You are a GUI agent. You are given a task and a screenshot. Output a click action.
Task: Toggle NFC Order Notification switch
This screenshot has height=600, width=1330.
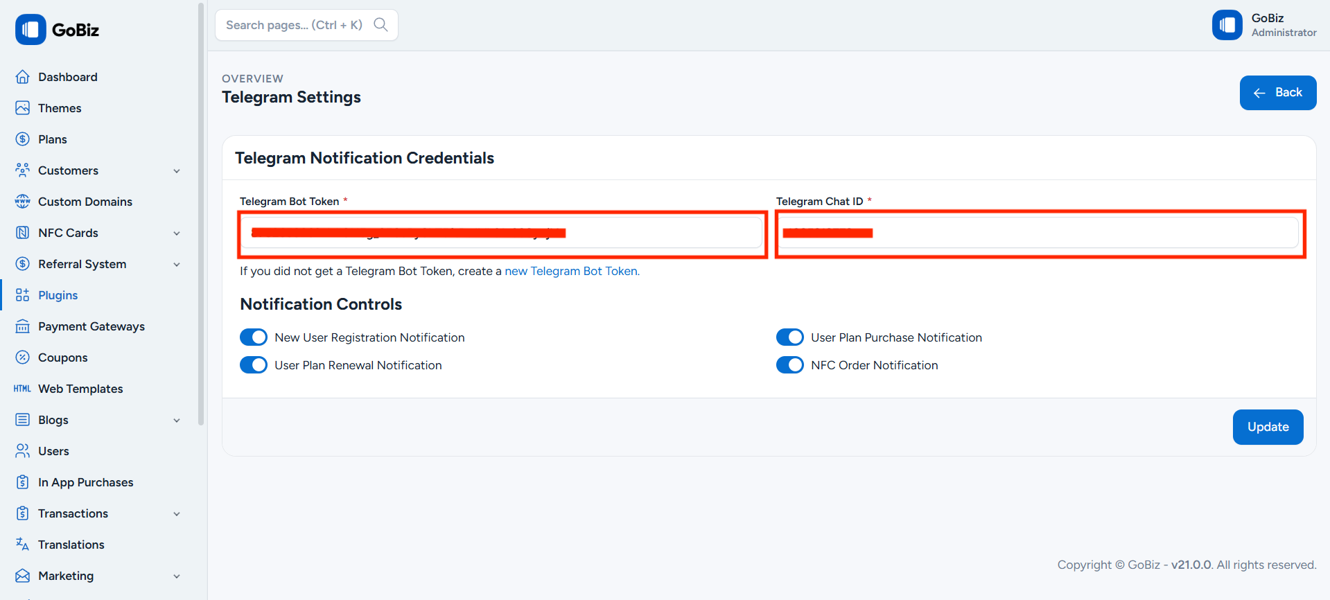790,365
